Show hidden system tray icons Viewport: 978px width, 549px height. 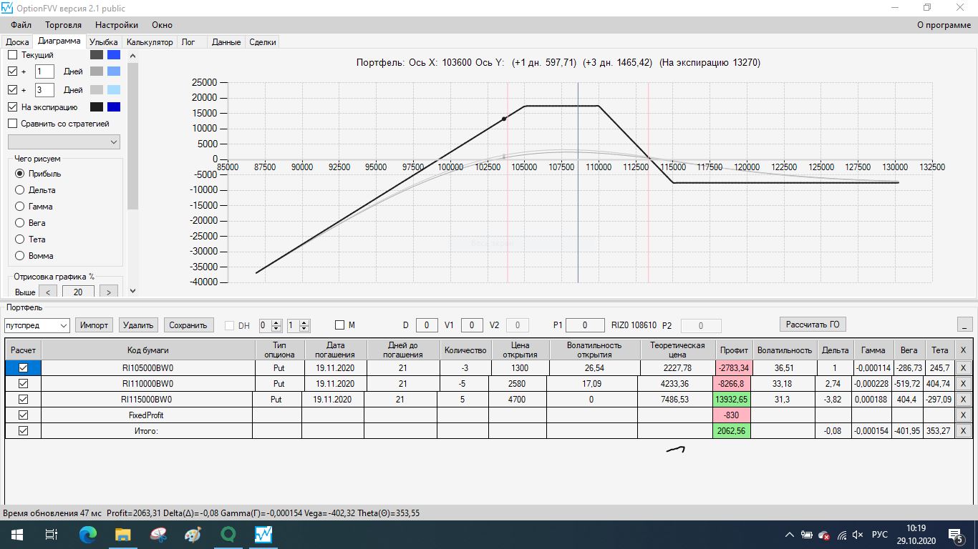coord(790,535)
